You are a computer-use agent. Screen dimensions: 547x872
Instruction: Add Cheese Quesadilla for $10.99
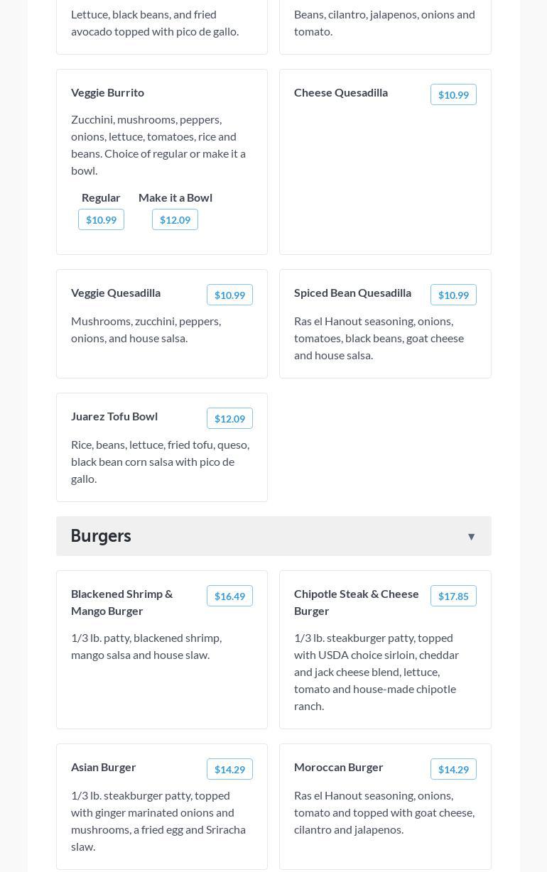(x=453, y=94)
